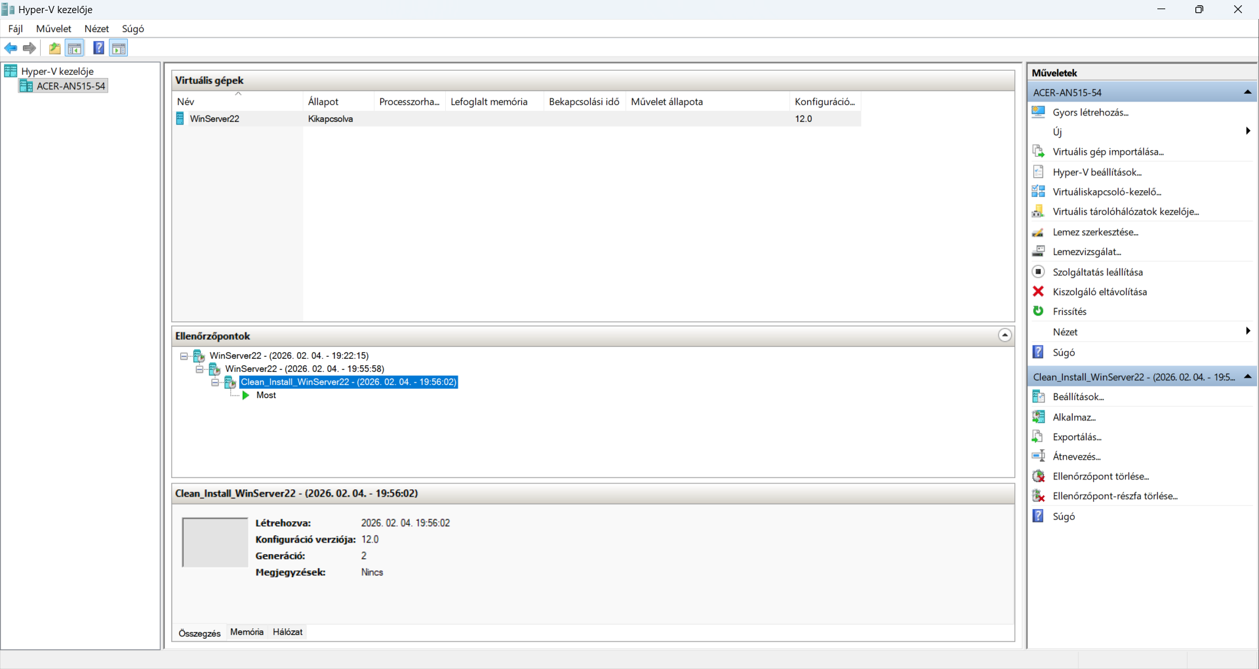Click the green Most arrow icon
1259x669 pixels.
click(246, 395)
